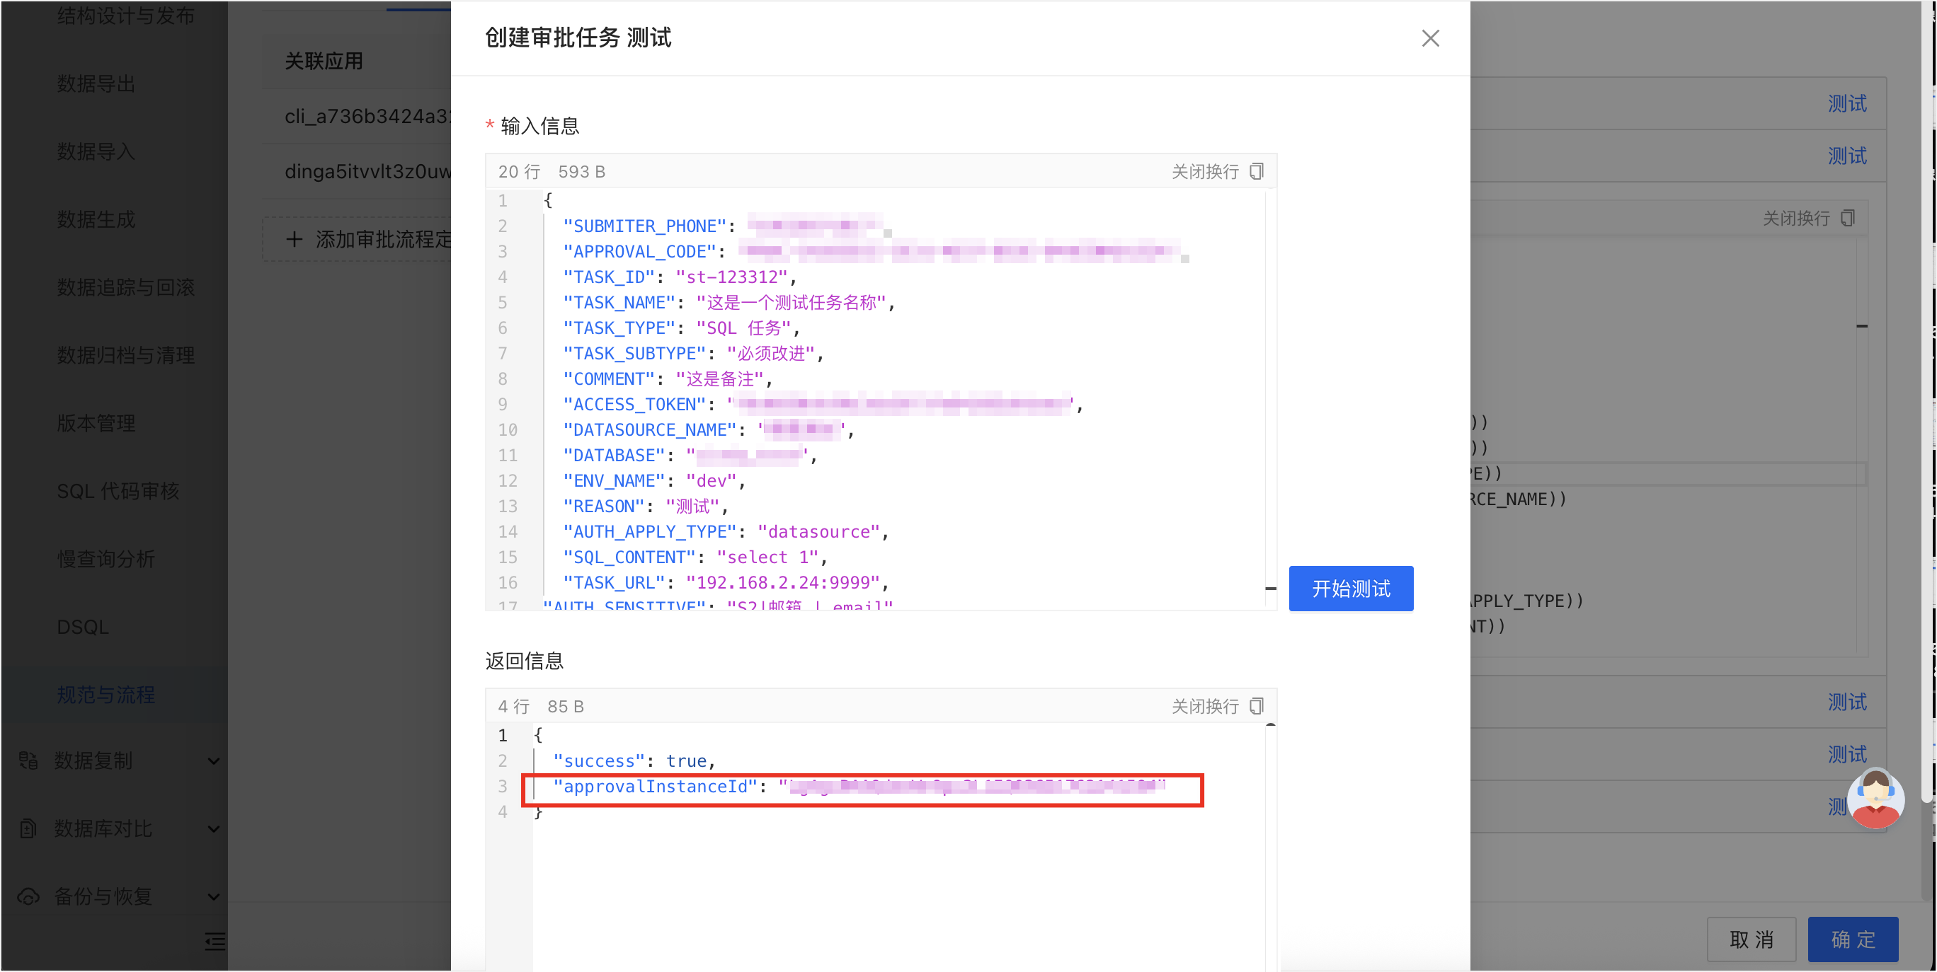Toggle 关闭换行 in input info editor

(1205, 172)
